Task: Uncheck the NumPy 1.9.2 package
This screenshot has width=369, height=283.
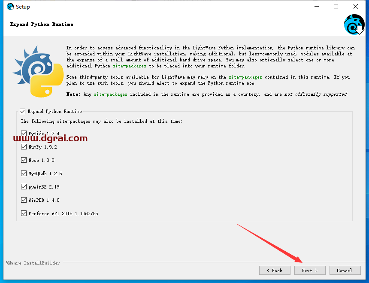Action: click(24, 147)
